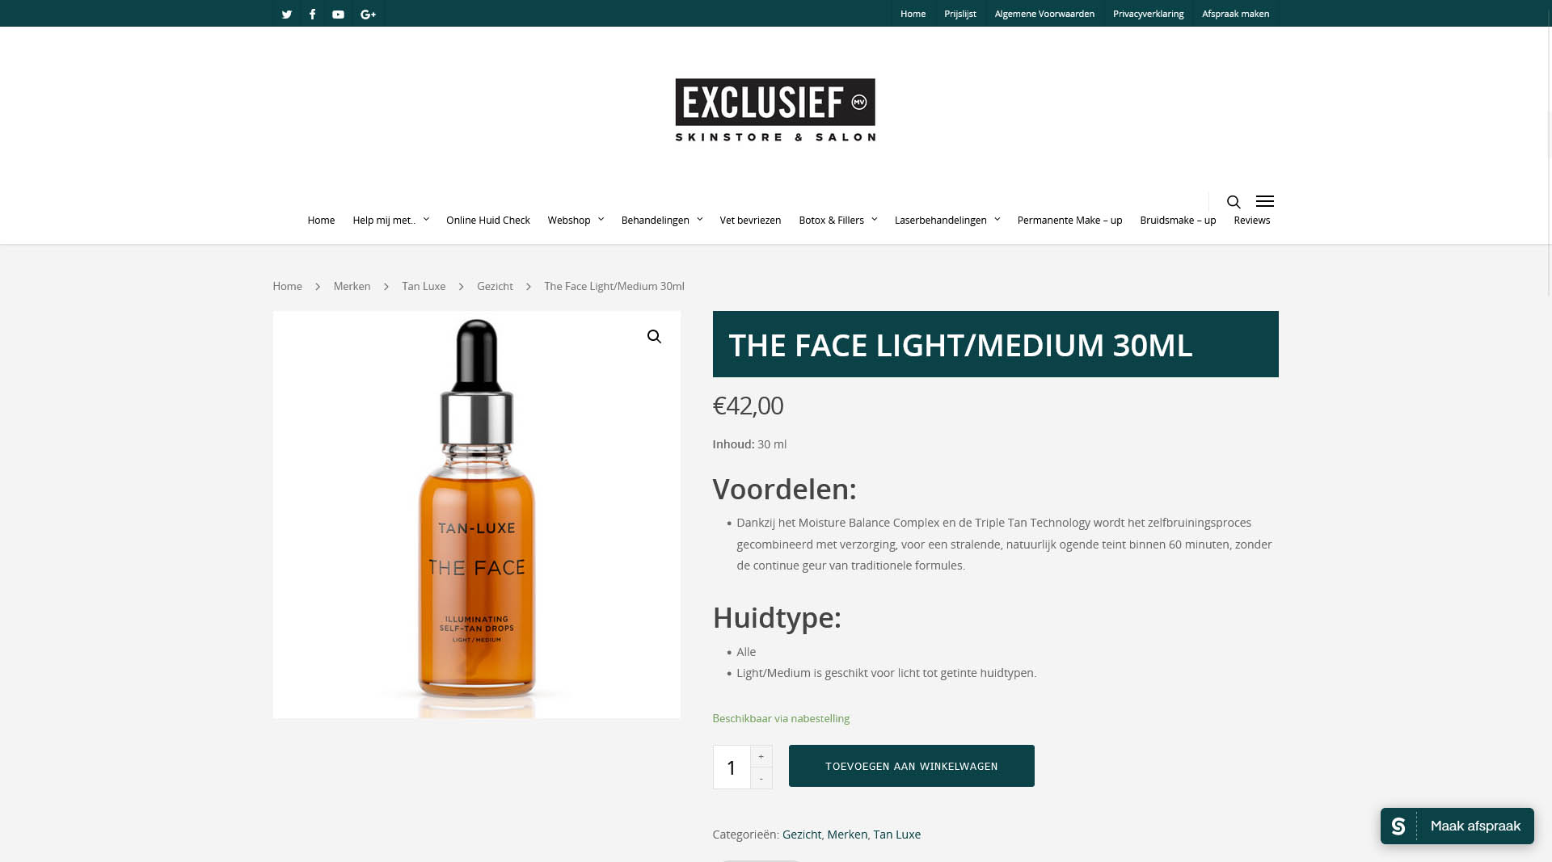Add product via Toevoegen aan winkelwagen

(x=912, y=766)
